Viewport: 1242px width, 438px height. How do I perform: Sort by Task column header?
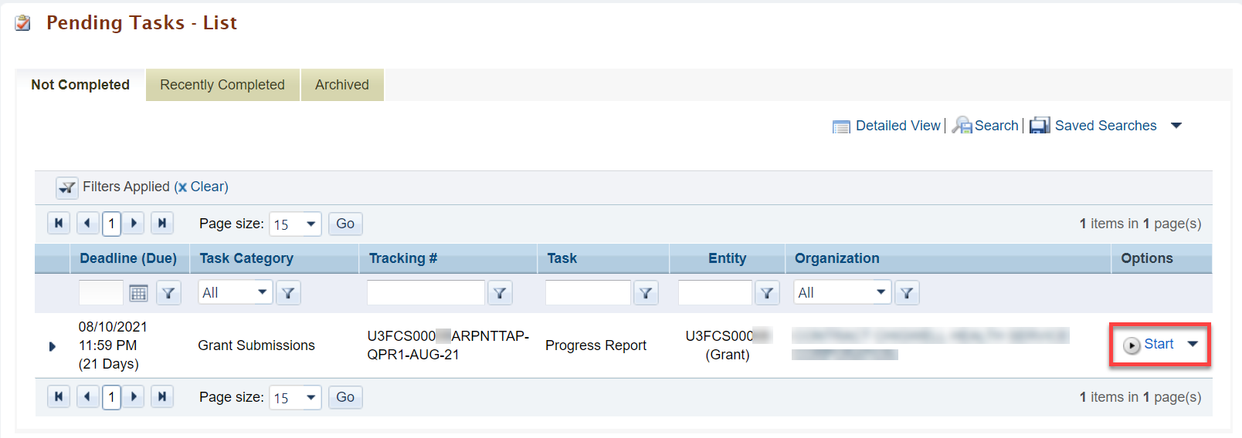click(x=562, y=258)
